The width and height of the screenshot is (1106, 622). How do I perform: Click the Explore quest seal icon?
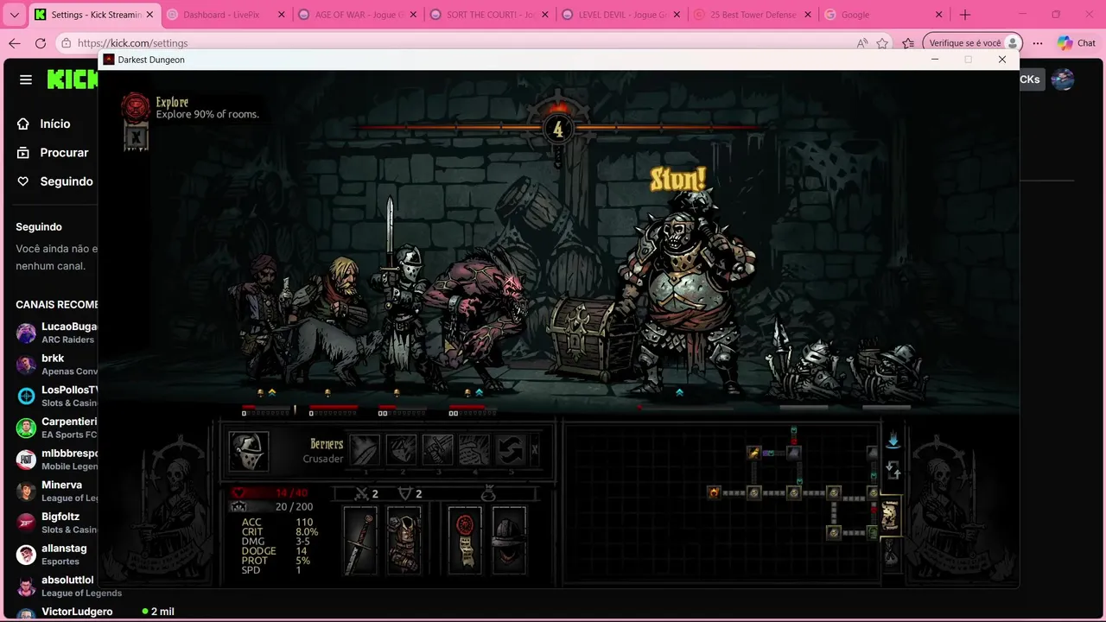click(x=136, y=107)
